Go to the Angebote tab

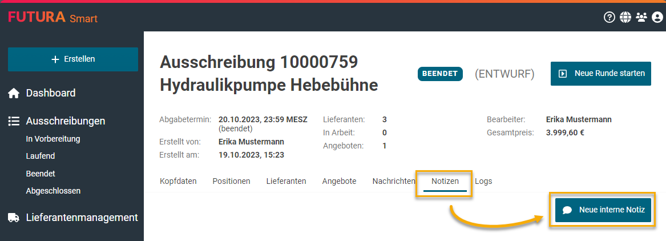click(x=339, y=181)
